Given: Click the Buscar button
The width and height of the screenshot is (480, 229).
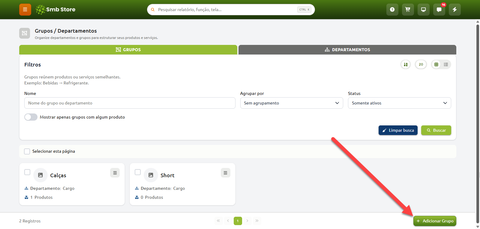Looking at the screenshot, I should pyautogui.click(x=436, y=130).
